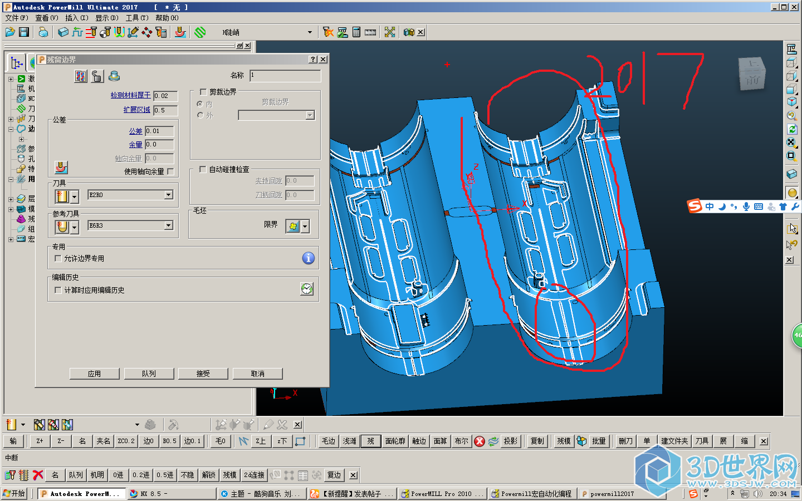Click the 开始 Start button
The height and width of the screenshot is (501, 802).
point(14,494)
